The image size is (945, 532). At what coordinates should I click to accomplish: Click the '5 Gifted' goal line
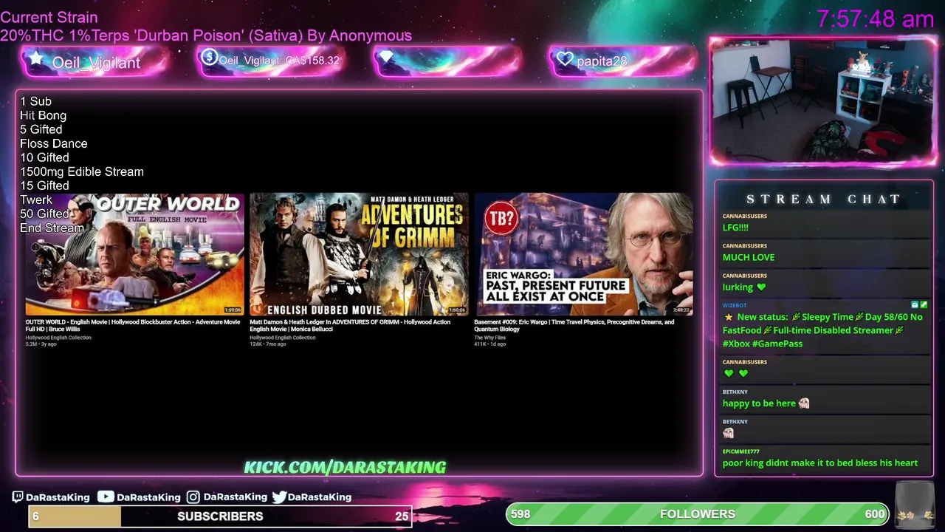(41, 129)
